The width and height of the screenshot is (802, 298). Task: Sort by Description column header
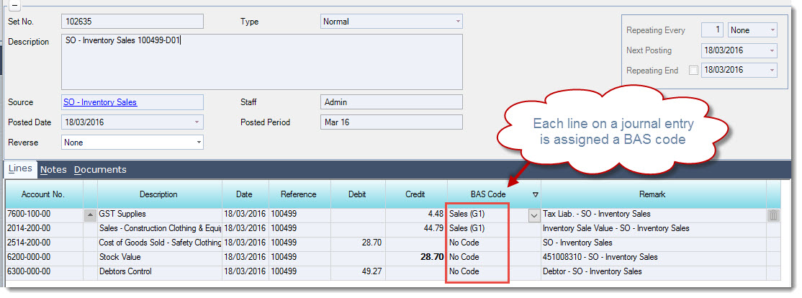coord(158,194)
